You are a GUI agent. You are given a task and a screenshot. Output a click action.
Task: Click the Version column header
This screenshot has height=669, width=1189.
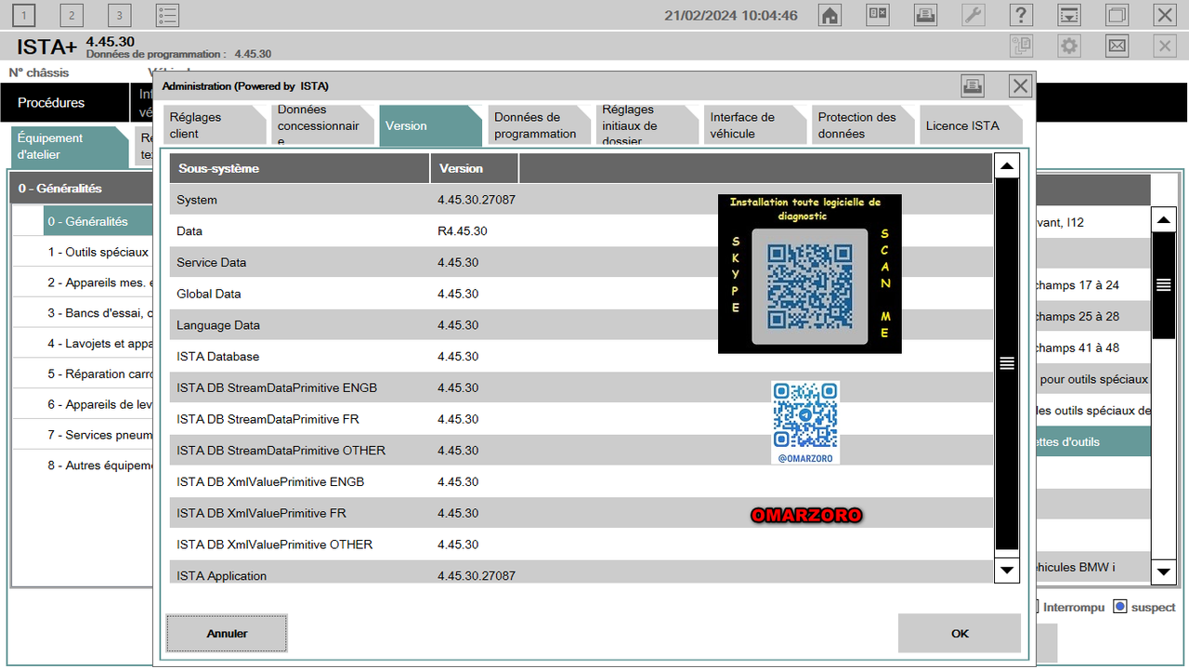coord(474,168)
